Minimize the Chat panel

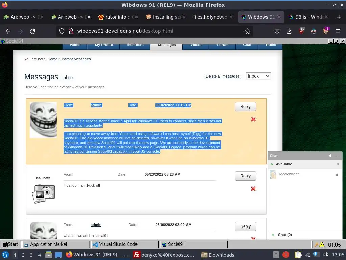(x=338, y=156)
